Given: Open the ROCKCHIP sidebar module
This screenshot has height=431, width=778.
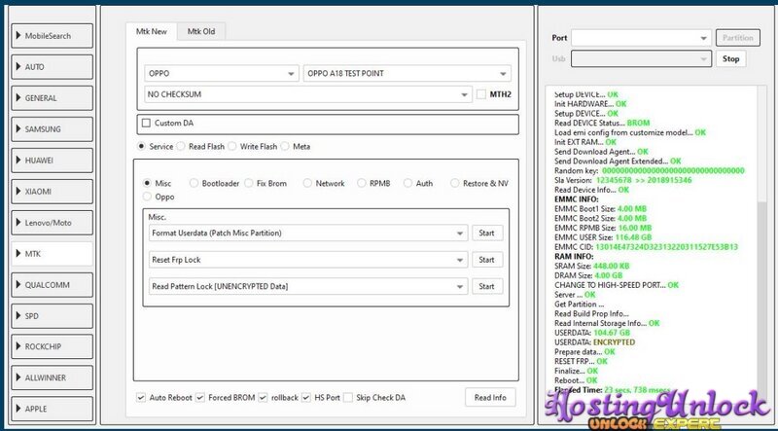Looking at the screenshot, I should [x=53, y=346].
